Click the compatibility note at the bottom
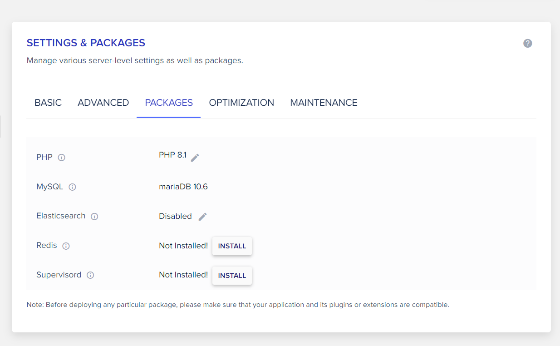Viewport: 560px width, 346px height. point(237,305)
